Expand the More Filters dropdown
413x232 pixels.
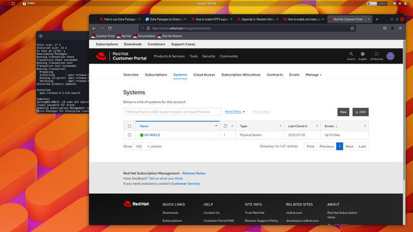235,112
